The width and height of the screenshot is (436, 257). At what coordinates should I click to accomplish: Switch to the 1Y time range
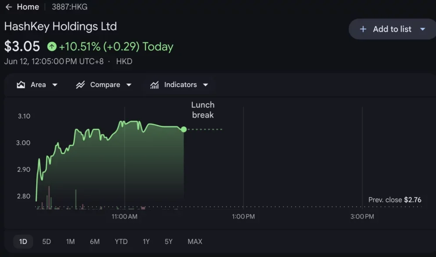coord(146,241)
